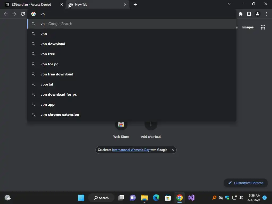Close the New Tab tab
This screenshot has height=204, width=272.
point(125,5)
